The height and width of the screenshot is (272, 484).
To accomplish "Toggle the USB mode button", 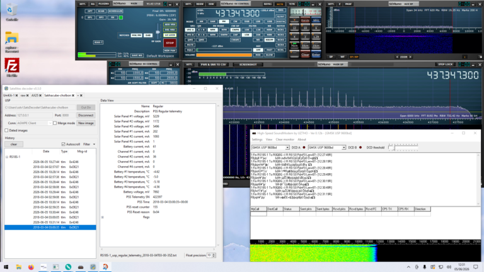I will (269, 21).
